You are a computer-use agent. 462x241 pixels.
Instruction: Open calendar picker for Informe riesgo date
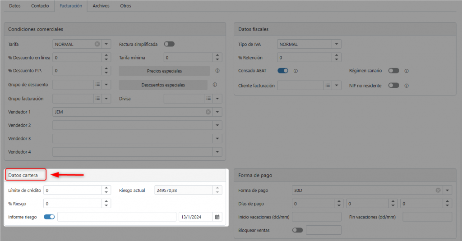(217, 217)
